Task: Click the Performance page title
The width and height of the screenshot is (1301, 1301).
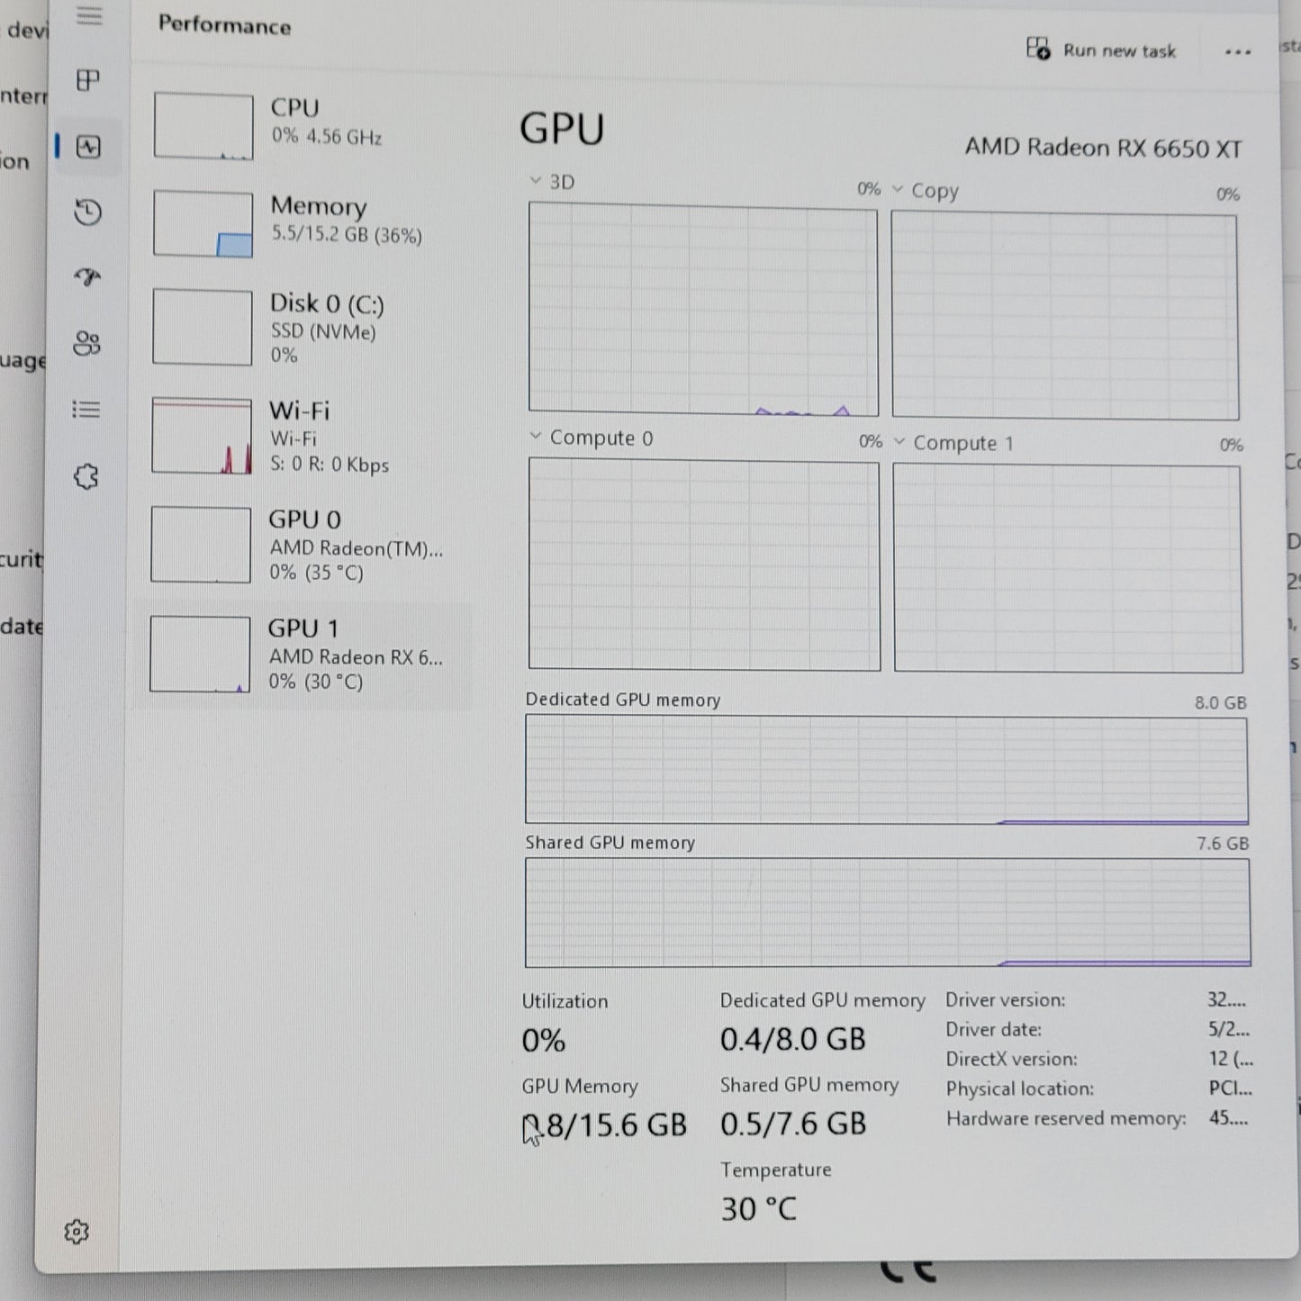Action: point(224,25)
